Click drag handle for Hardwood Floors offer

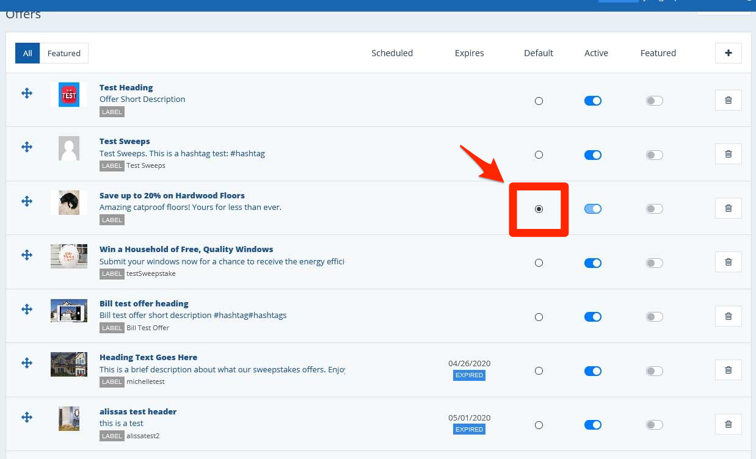27,201
